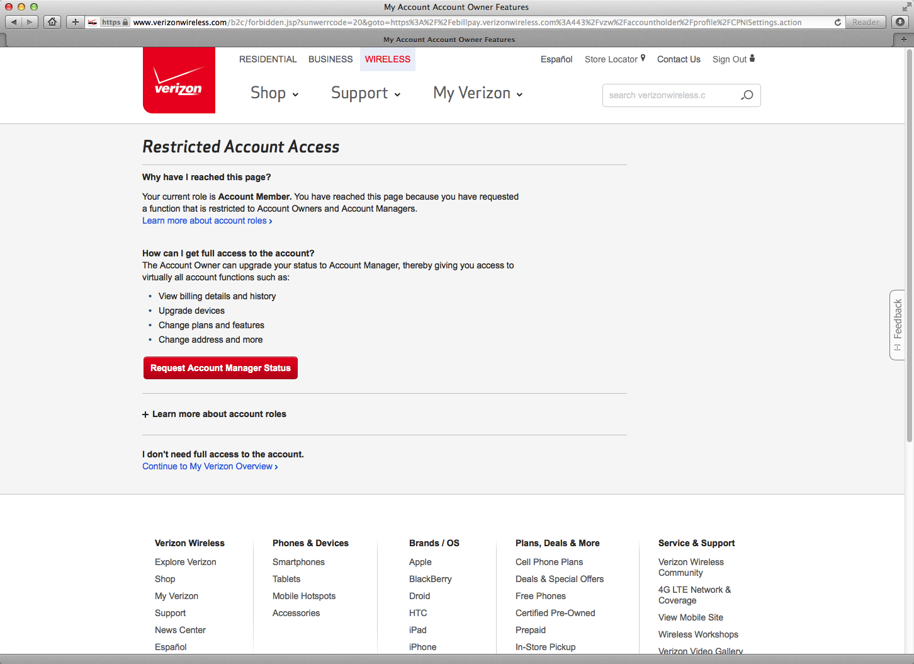Image resolution: width=914 pixels, height=664 pixels.
Task: Open the My Verizon dropdown menu
Action: (x=478, y=93)
